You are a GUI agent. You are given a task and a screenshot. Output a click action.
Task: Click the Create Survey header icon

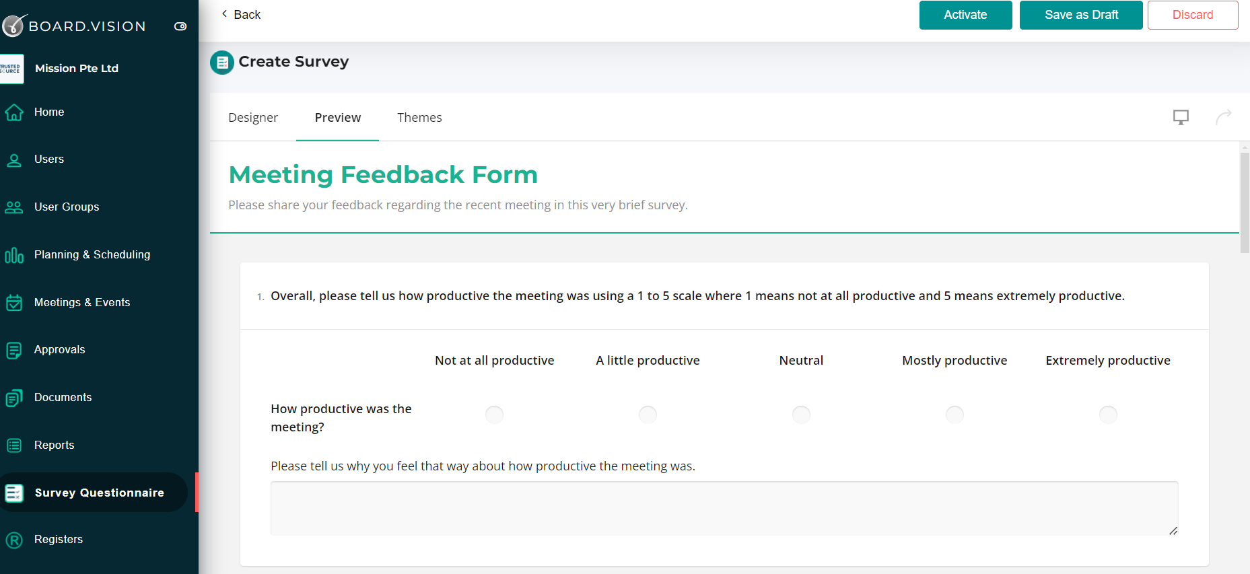(222, 63)
